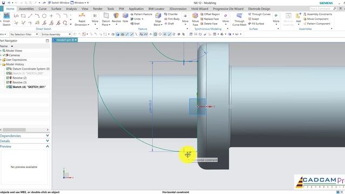Viewport: 345px width, 194px height.
Task: Select Pattern Feature command
Action: click(x=141, y=14)
